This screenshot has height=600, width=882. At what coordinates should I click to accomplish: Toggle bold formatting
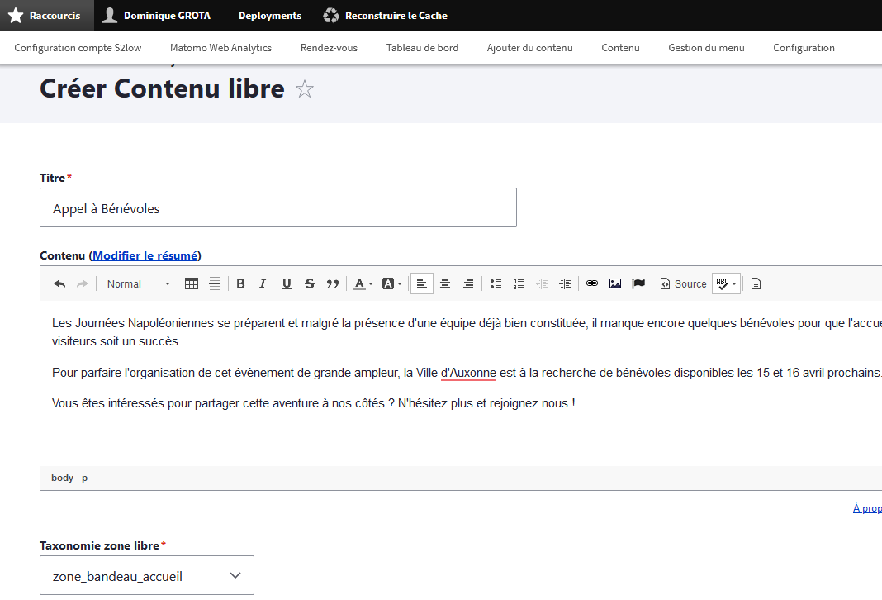point(240,283)
